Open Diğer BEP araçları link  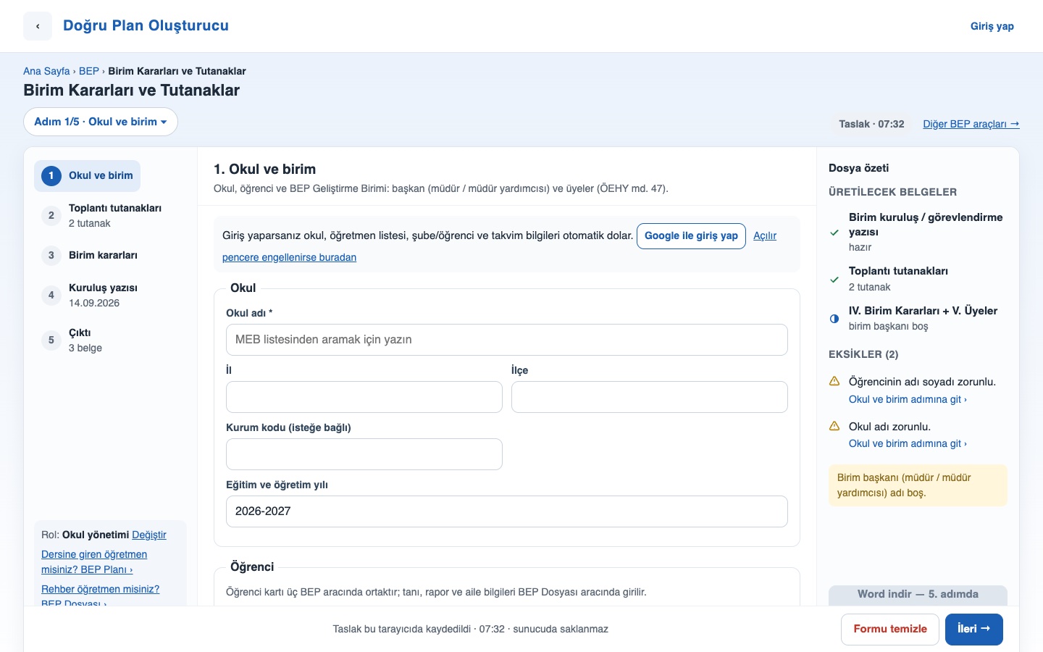971,124
